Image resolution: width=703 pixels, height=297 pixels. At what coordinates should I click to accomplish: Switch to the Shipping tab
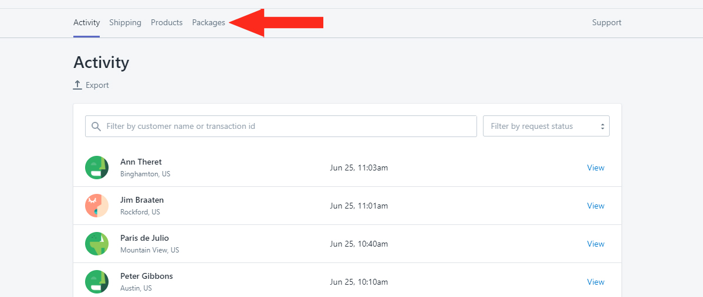point(125,22)
